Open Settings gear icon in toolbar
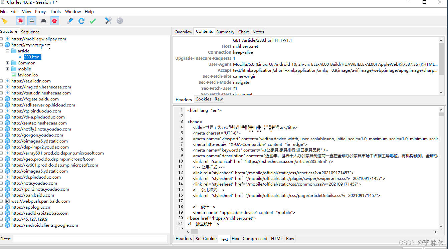This screenshot has width=448, height=249. pos(120,21)
